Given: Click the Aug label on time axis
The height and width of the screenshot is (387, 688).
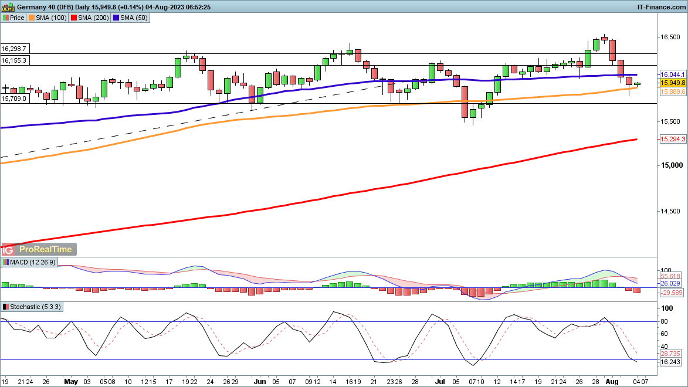Looking at the screenshot, I should tap(612, 382).
